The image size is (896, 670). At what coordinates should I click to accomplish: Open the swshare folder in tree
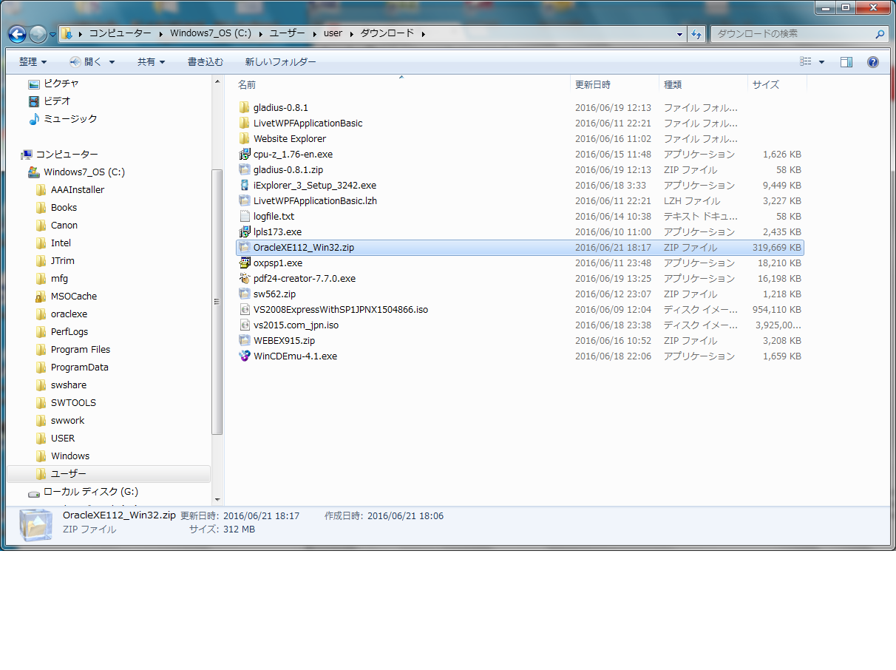67,385
